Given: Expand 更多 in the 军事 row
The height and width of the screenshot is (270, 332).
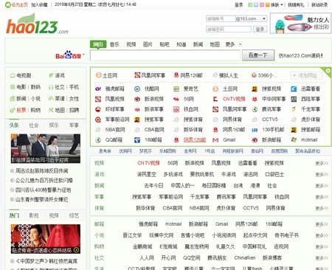Looking at the screenshot, I should point(322,197).
